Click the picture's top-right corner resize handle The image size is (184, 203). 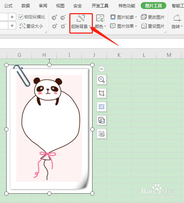pos(92,65)
